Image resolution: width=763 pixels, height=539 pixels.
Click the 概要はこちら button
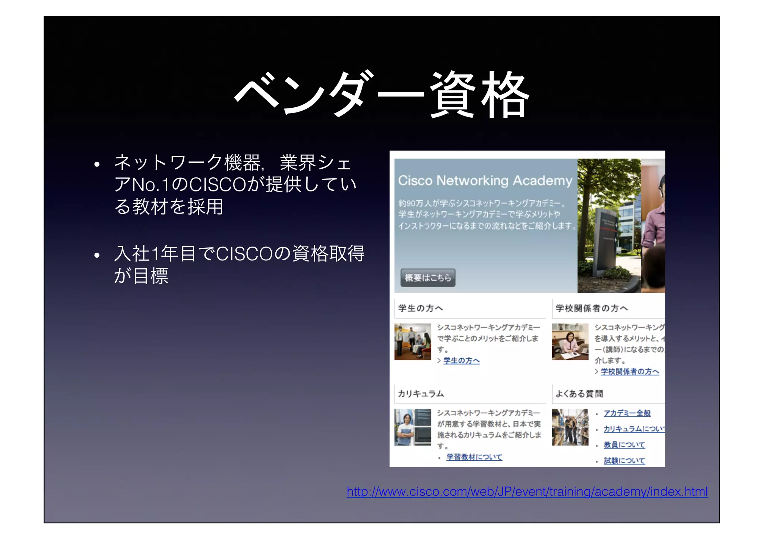pyautogui.click(x=428, y=278)
